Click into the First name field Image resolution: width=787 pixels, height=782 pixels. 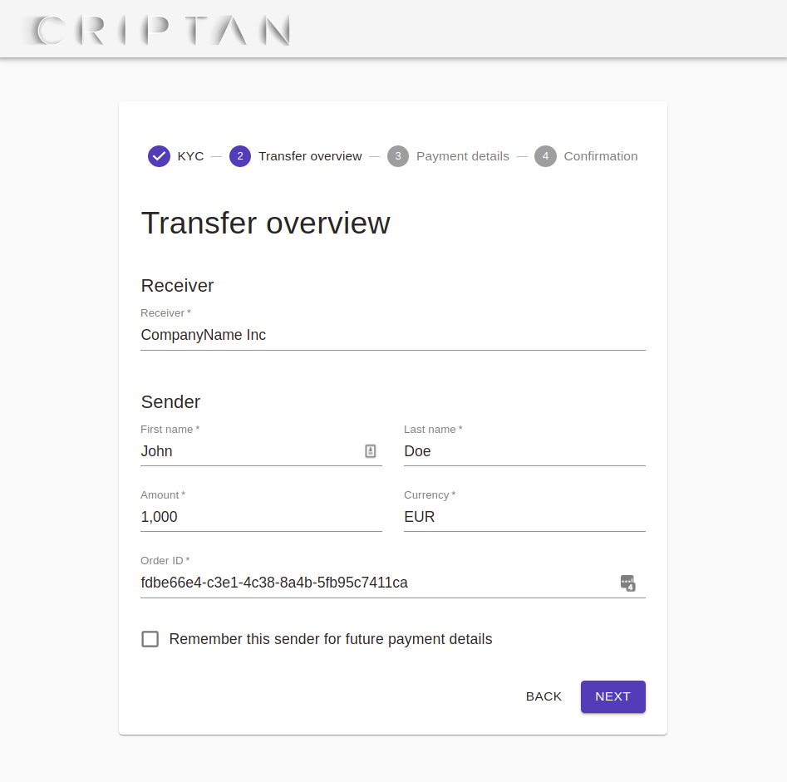point(251,451)
